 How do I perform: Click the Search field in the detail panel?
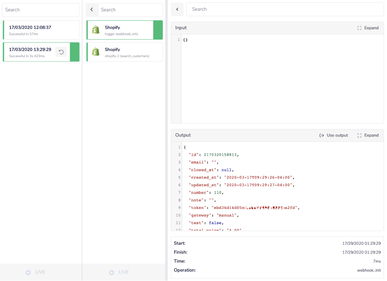tap(285, 9)
